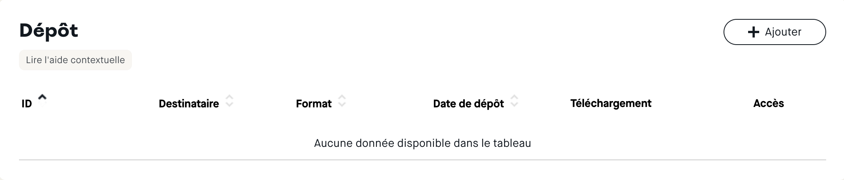This screenshot has height=180, width=844.
Task: Click the down chevron next to Format
Action: (342, 105)
